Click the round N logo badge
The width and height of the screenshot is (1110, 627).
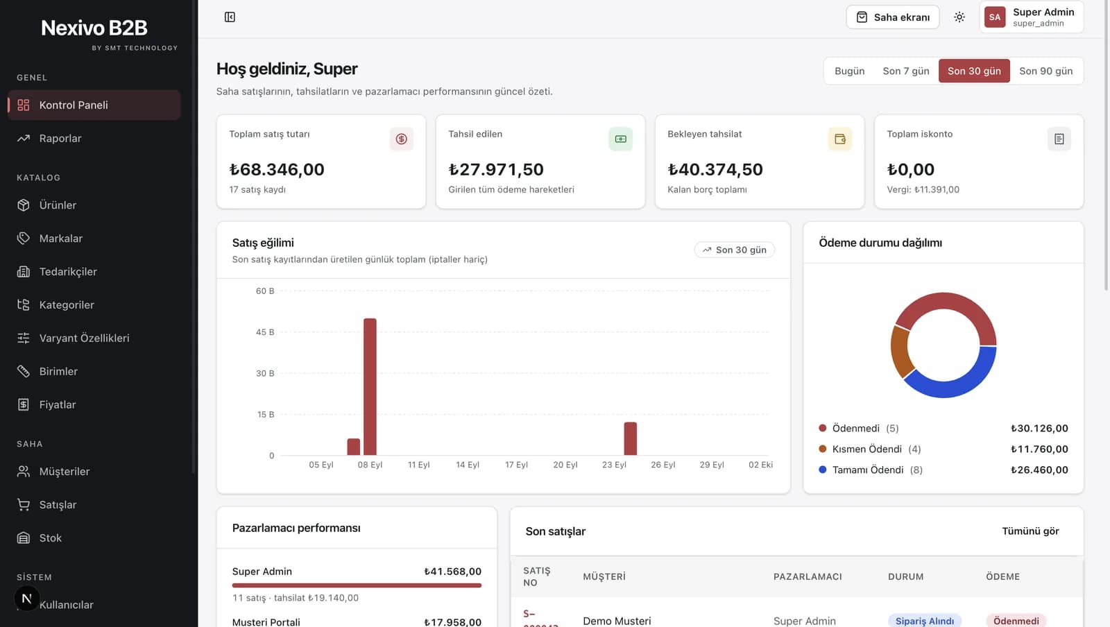pos(27,598)
